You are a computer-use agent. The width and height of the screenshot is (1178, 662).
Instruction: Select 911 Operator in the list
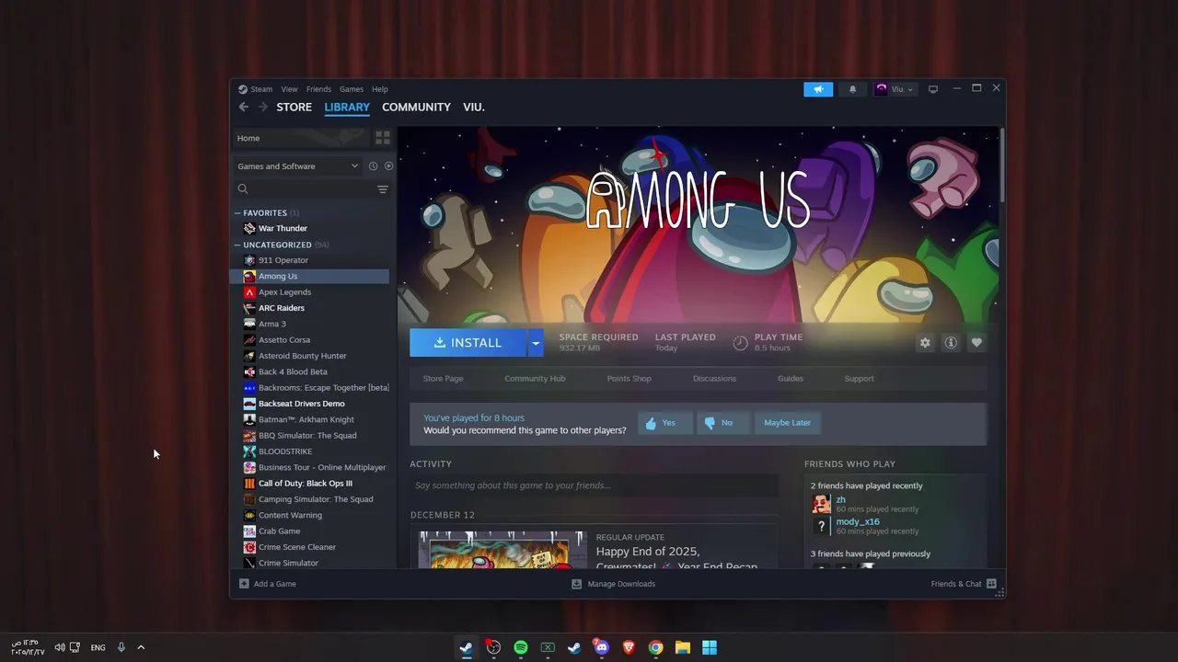click(x=310, y=260)
